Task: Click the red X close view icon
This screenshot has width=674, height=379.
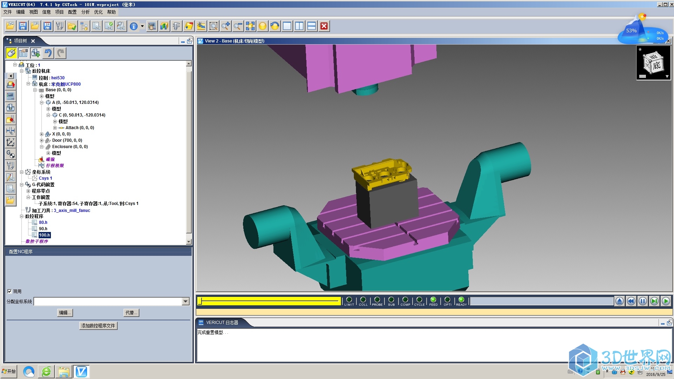Action: coord(324,26)
